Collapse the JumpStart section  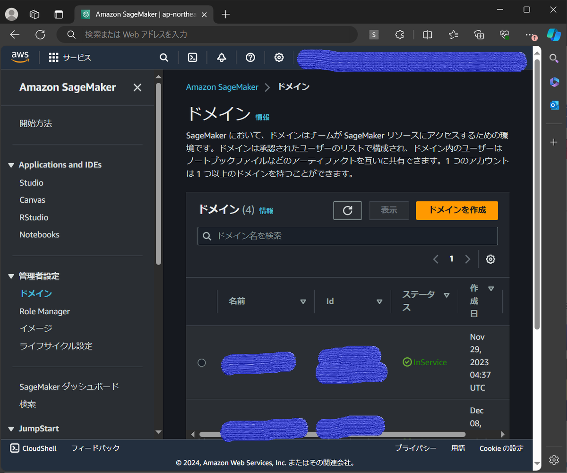coord(12,429)
